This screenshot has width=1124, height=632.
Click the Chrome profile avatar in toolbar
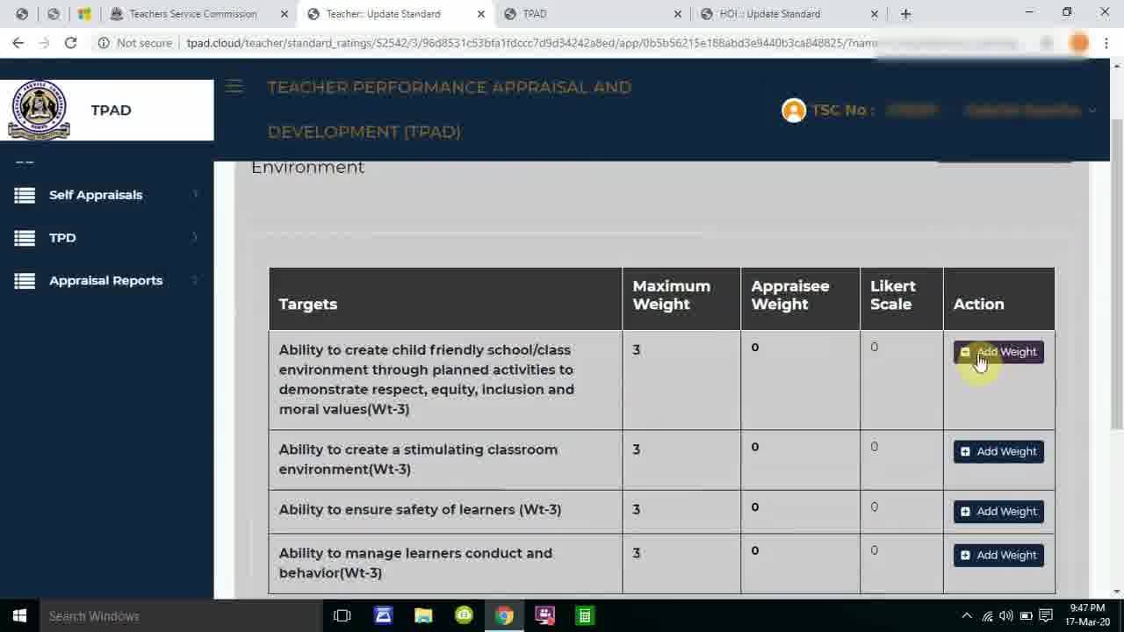tap(1079, 42)
